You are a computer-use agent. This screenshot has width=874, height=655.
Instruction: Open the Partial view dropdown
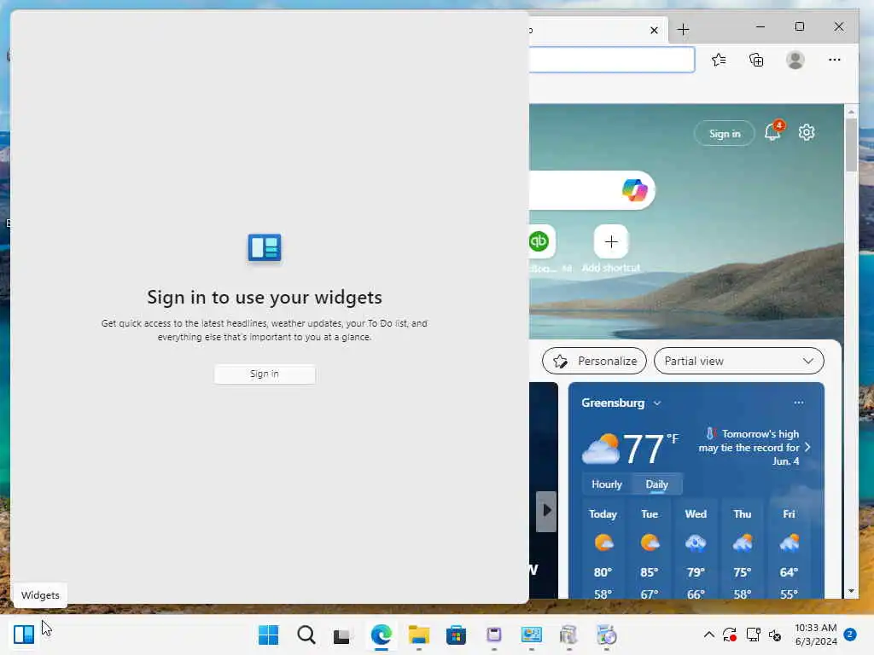(x=738, y=361)
